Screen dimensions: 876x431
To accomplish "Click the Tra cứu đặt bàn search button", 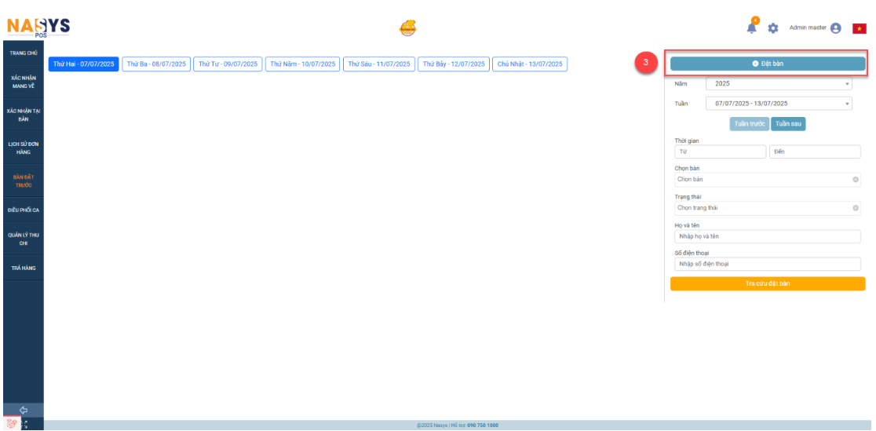I will 768,283.
